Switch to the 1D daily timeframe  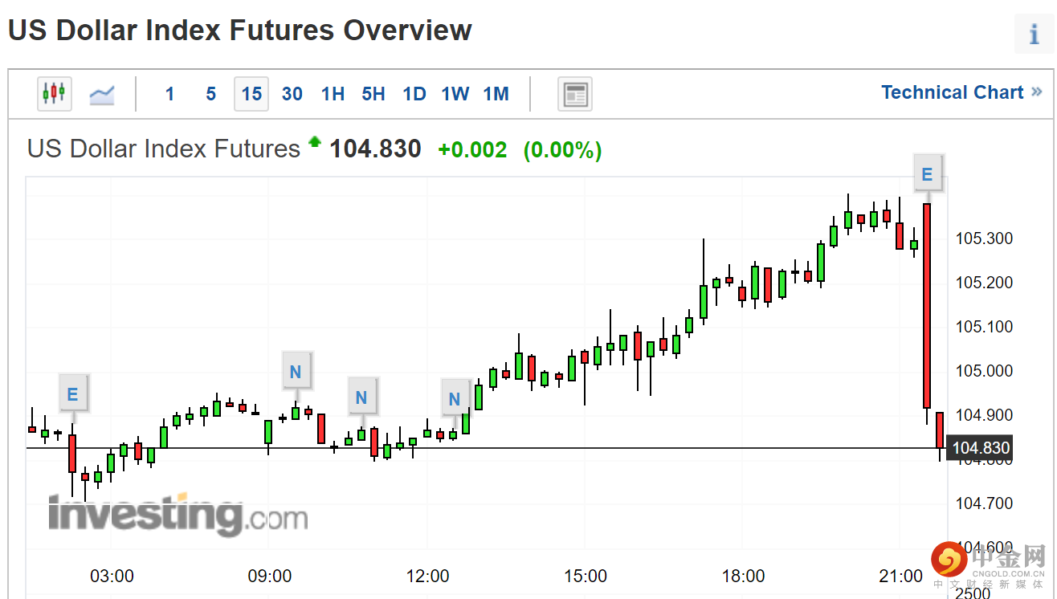point(414,94)
